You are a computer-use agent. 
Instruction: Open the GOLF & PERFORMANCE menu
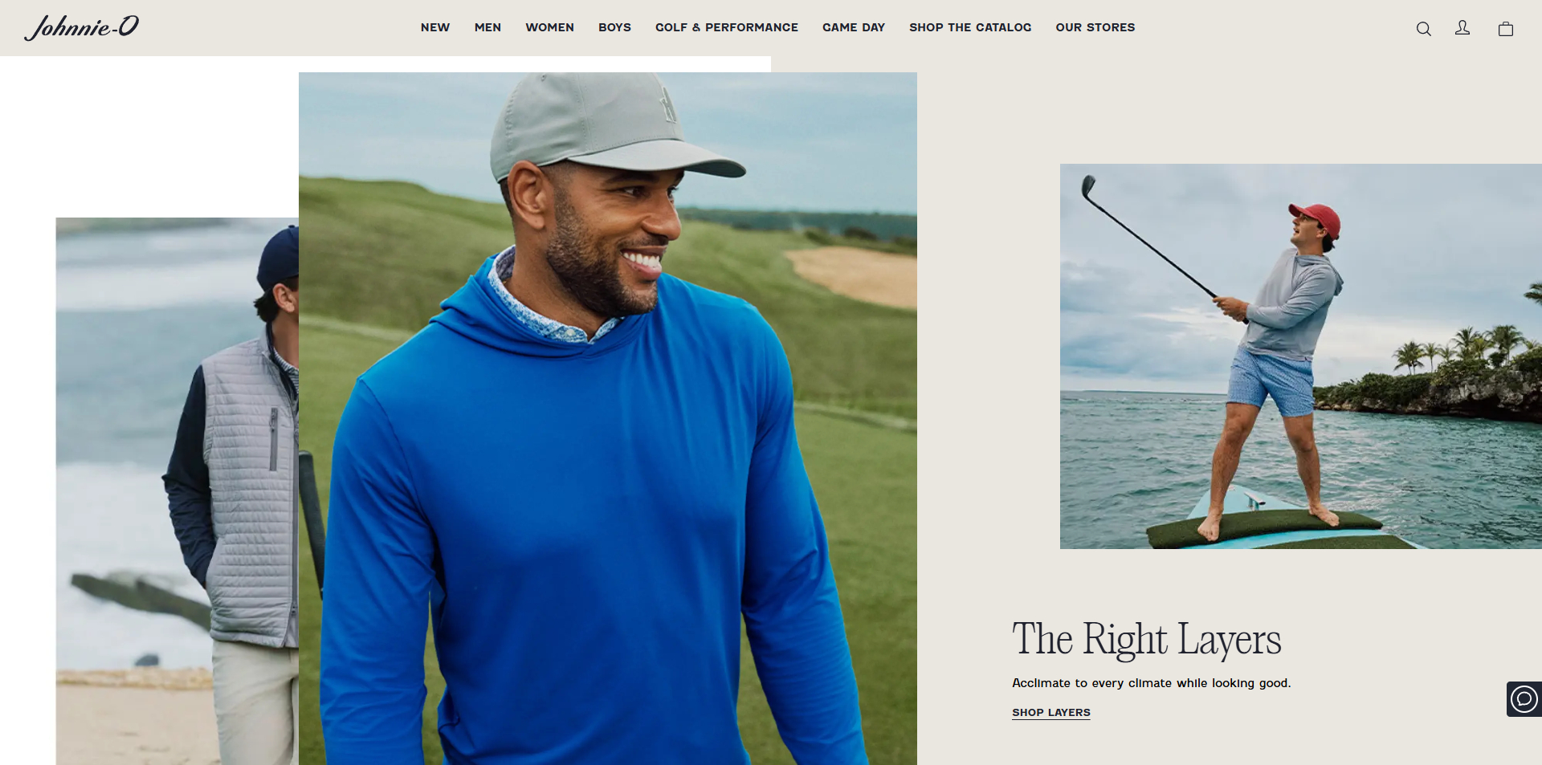(727, 27)
